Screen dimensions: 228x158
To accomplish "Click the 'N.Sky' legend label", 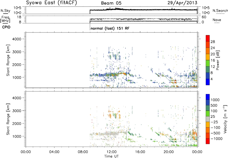I will [5, 11].
